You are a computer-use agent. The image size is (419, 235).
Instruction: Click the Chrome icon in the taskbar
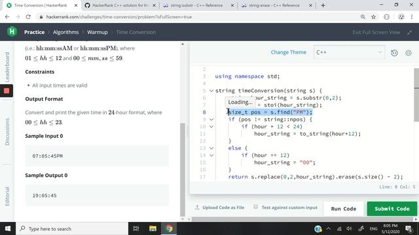[x=169, y=228]
